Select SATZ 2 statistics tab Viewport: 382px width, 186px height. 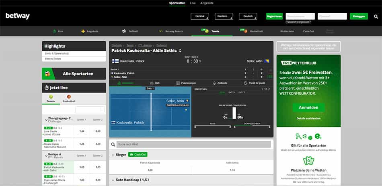[x=242, y=93]
